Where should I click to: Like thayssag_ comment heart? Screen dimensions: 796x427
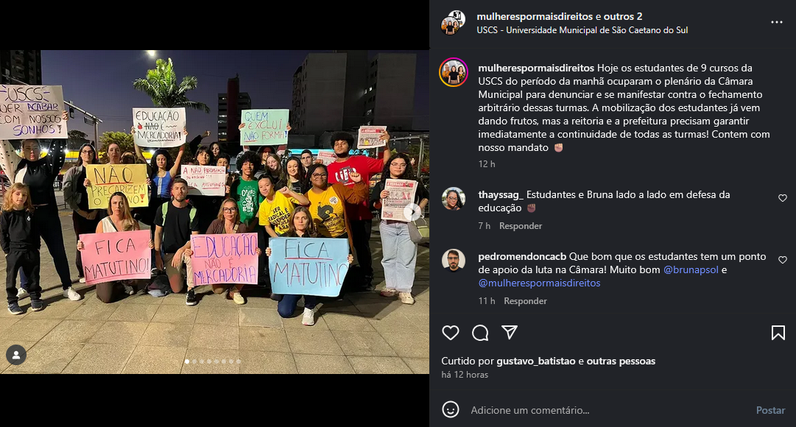coord(782,198)
